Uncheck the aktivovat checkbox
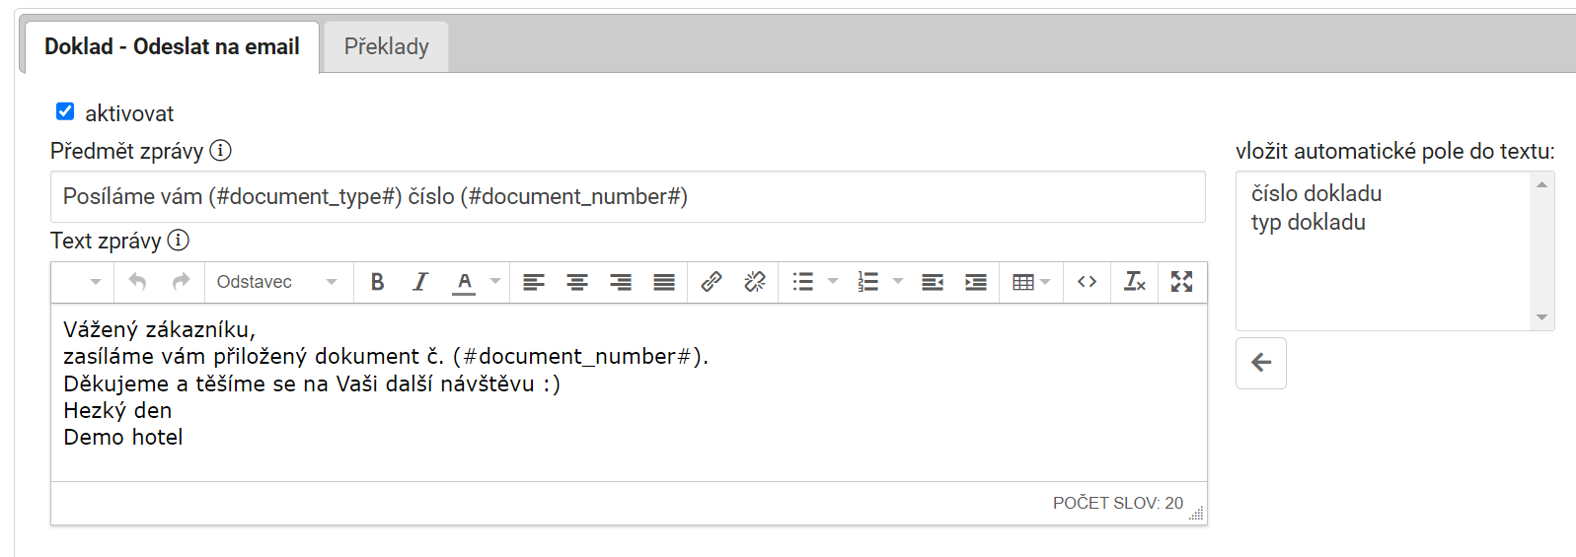 pos(65,111)
